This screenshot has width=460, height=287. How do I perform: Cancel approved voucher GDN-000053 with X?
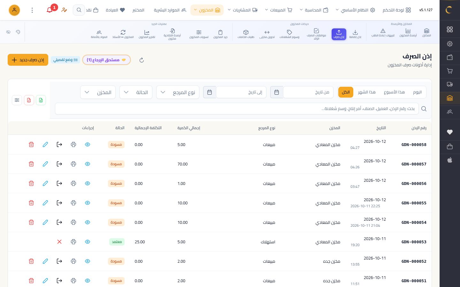coord(59,242)
